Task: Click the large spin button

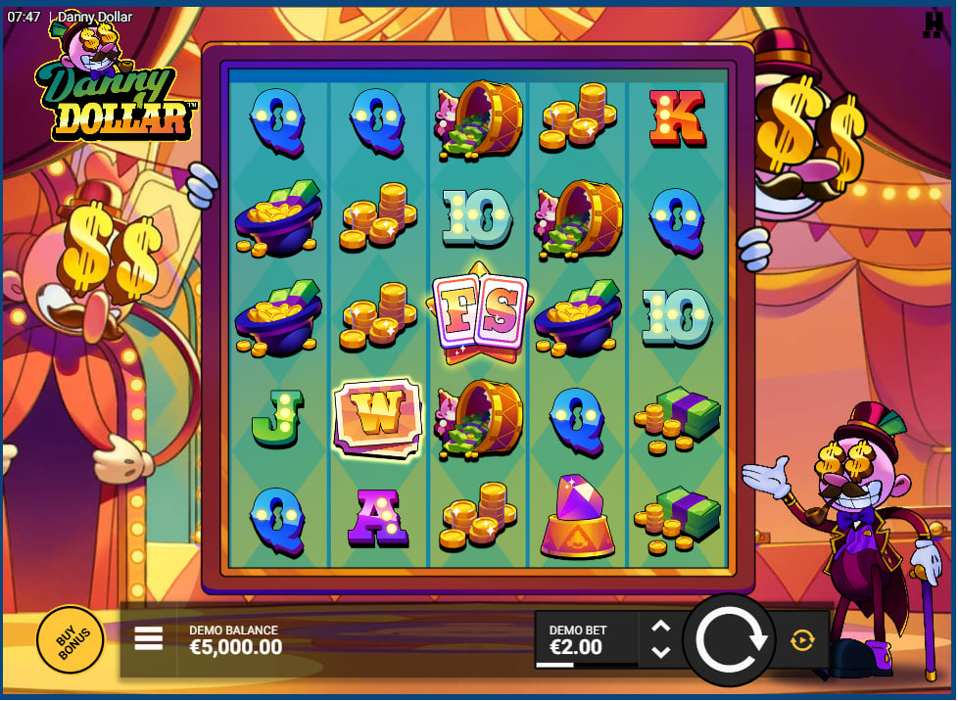Action: point(730,640)
